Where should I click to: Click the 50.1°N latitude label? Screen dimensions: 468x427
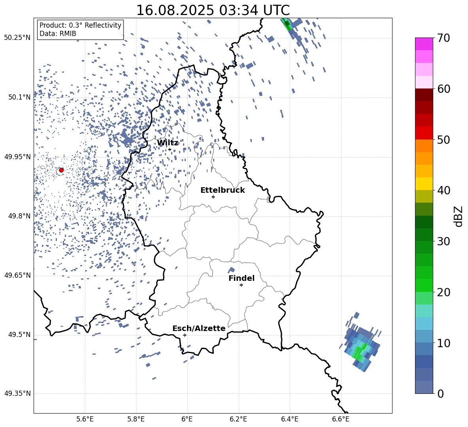tap(19, 97)
